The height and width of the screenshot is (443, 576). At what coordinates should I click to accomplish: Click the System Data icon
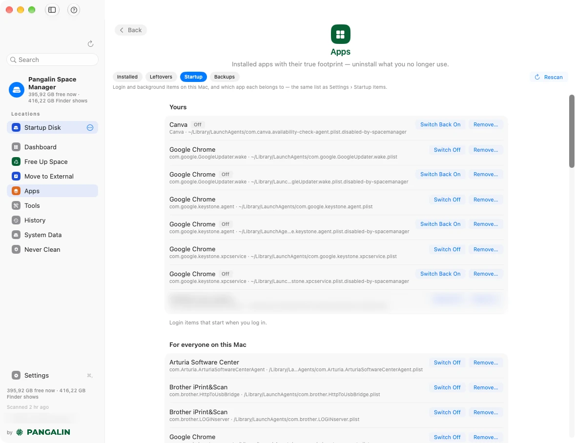pyautogui.click(x=16, y=235)
